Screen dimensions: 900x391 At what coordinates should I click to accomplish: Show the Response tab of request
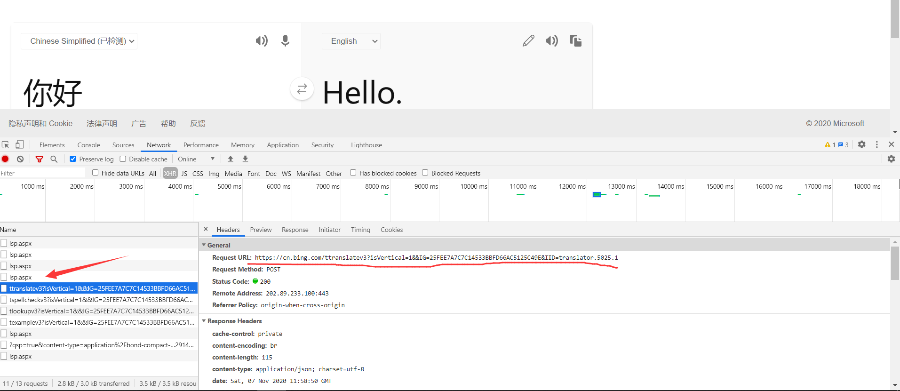pyautogui.click(x=295, y=230)
